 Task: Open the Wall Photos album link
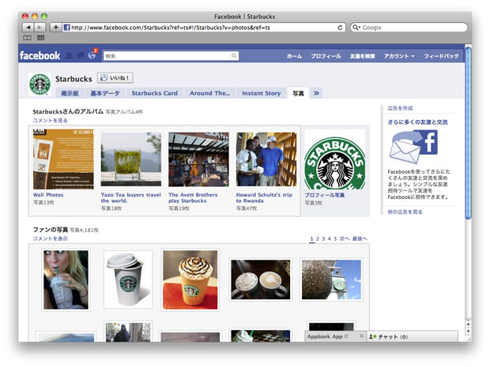[x=48, y=195]
